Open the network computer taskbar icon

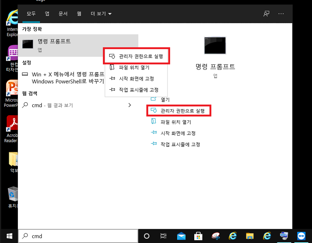[x=284, y=236]
